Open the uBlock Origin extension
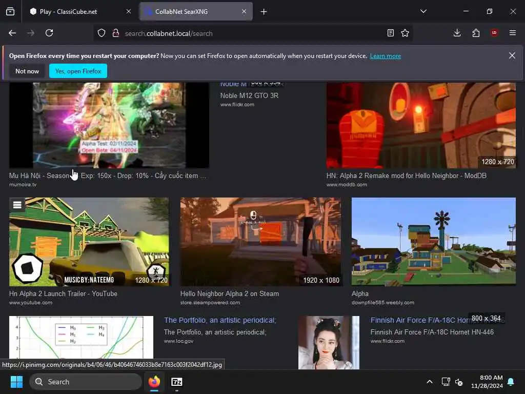This screenshot has width=525, height=394. (x=494, y=33)
